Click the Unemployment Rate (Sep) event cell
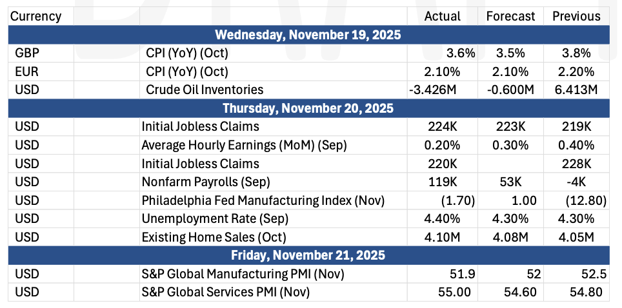The width and height of the screenshot is (622, 308). coord(210,219)
